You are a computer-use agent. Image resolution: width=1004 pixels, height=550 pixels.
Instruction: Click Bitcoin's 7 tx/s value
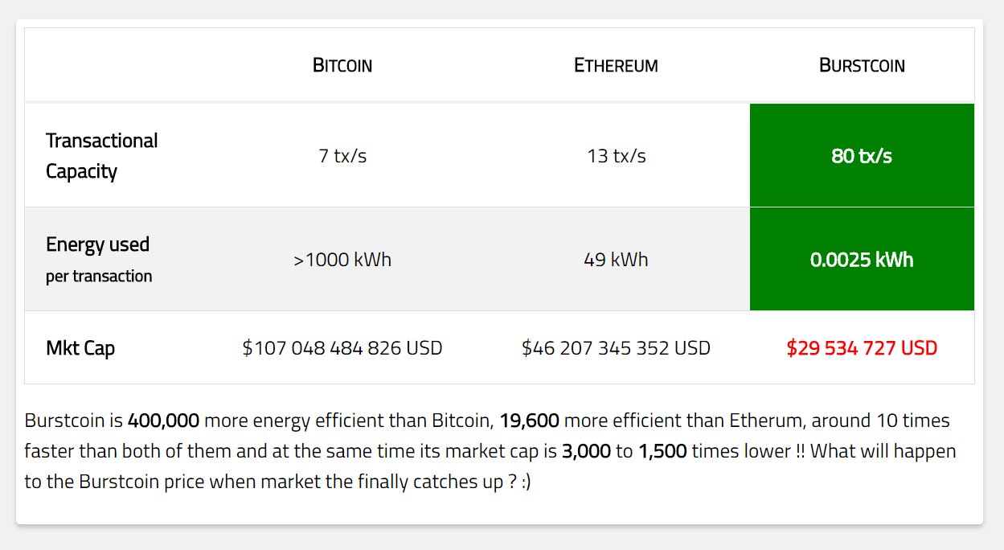click(x=342, y=156)
